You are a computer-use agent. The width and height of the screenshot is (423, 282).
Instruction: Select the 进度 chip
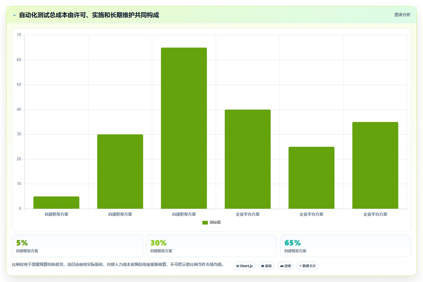click(285, 266)
